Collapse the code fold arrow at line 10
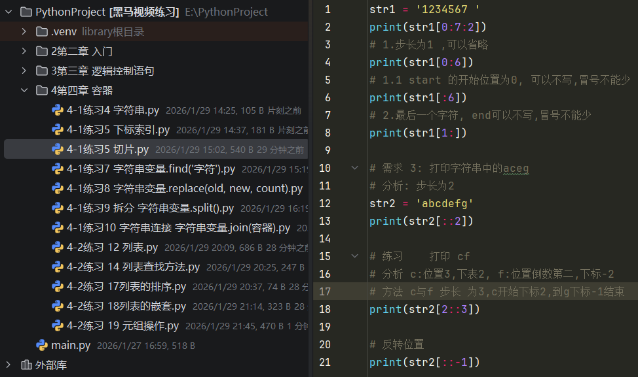This screenshot has width=638, height=377. point(354,167)
